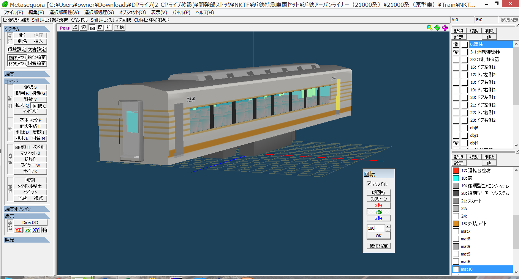The image size is (519, 279).
Task: Hide the obj4 object eye toggle
Action: [x=456, y=143]
